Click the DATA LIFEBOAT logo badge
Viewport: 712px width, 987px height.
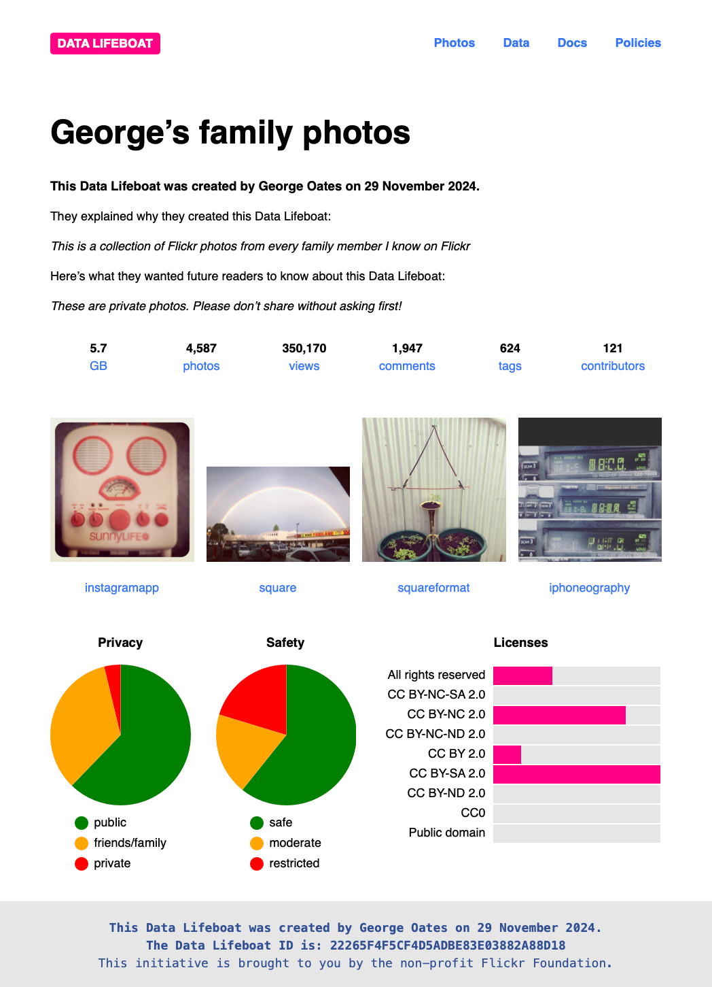105,44
